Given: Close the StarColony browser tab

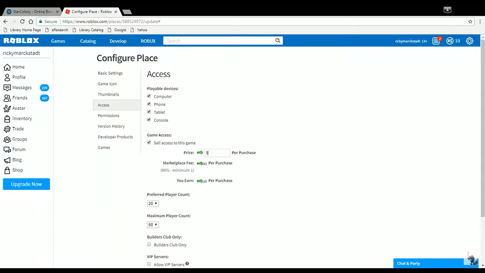Looking at the screenshot, I should click(57, 12).
